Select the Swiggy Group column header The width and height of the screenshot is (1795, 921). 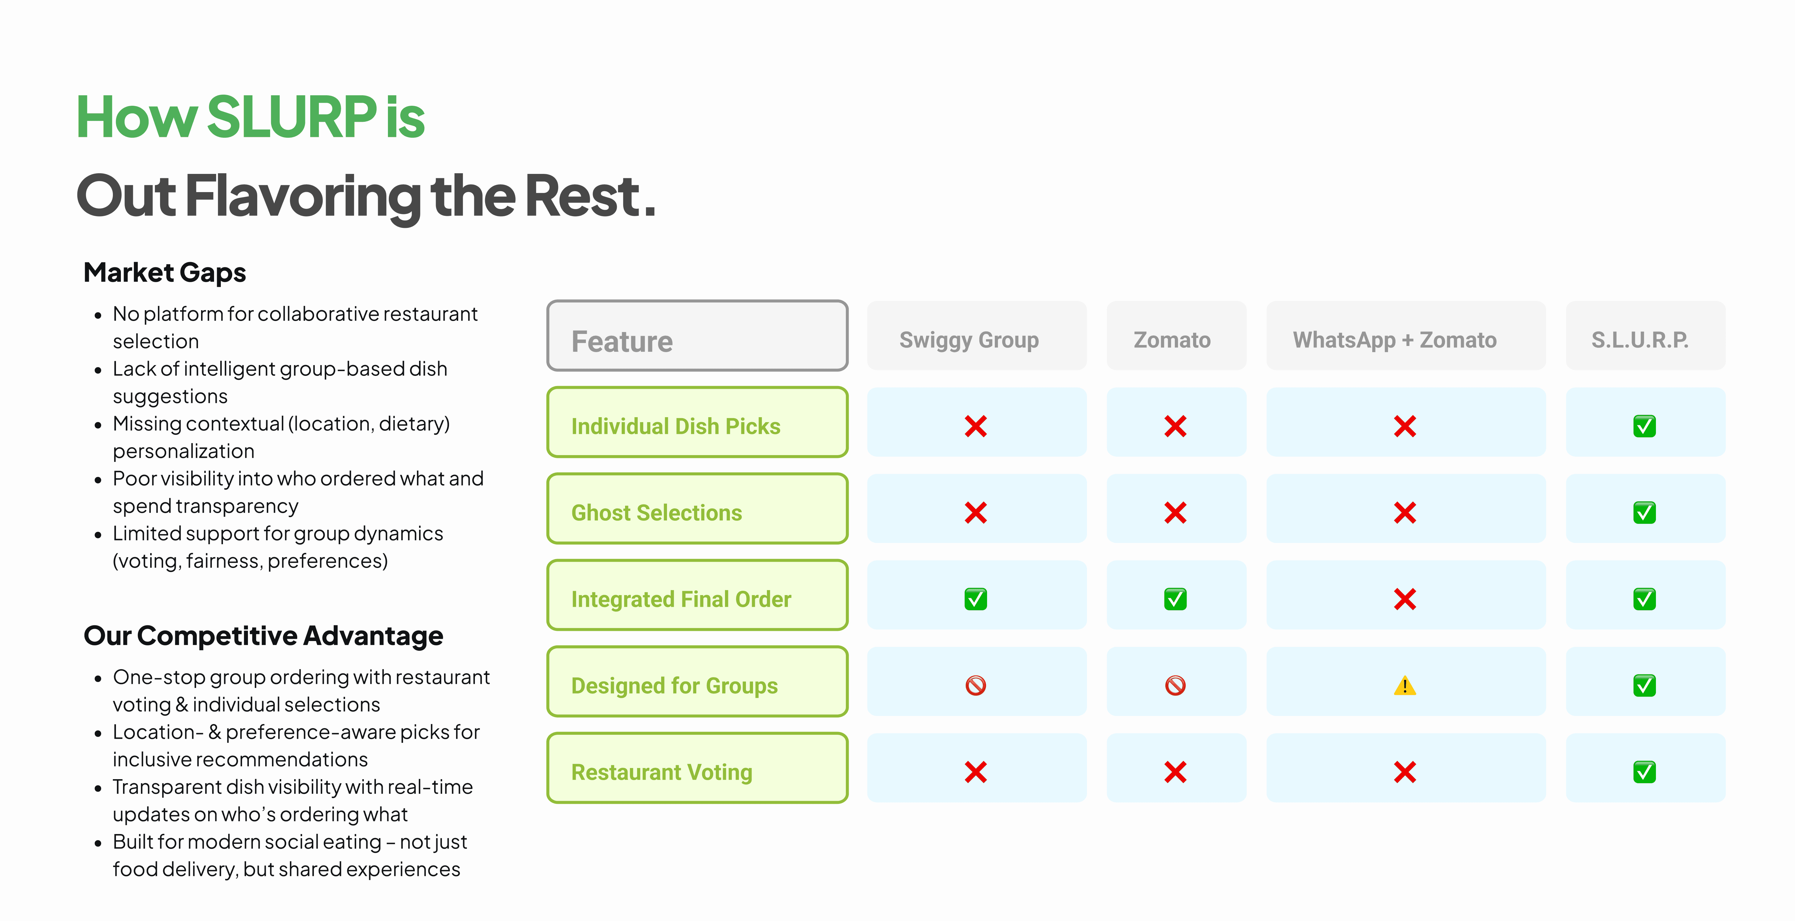point(976,336)
